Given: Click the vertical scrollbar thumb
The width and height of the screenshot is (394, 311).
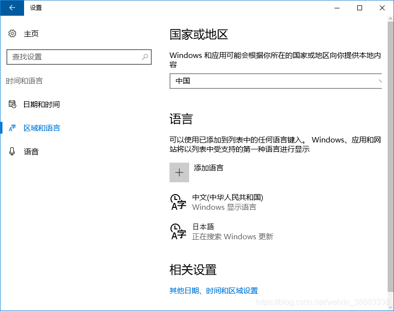Looking at the screenshot, I should coord(391,156).
